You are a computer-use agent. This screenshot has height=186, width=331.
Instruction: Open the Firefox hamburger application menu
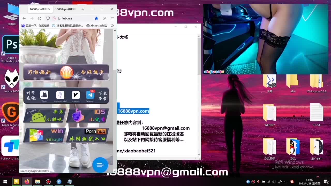[x=112, y=18]
